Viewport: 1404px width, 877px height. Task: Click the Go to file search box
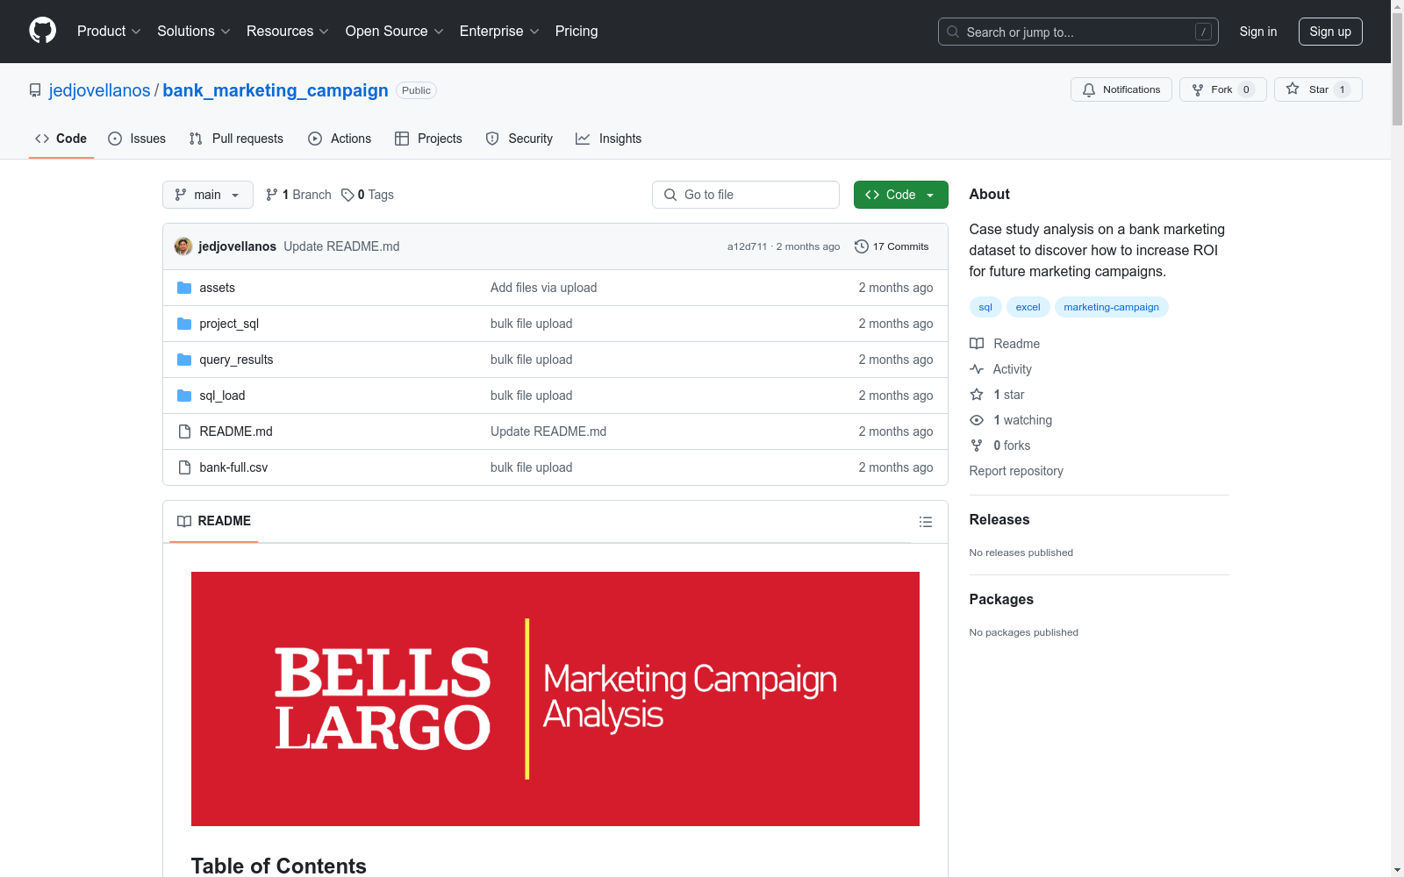coord(746,195)
